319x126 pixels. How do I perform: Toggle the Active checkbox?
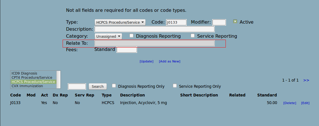235,21
